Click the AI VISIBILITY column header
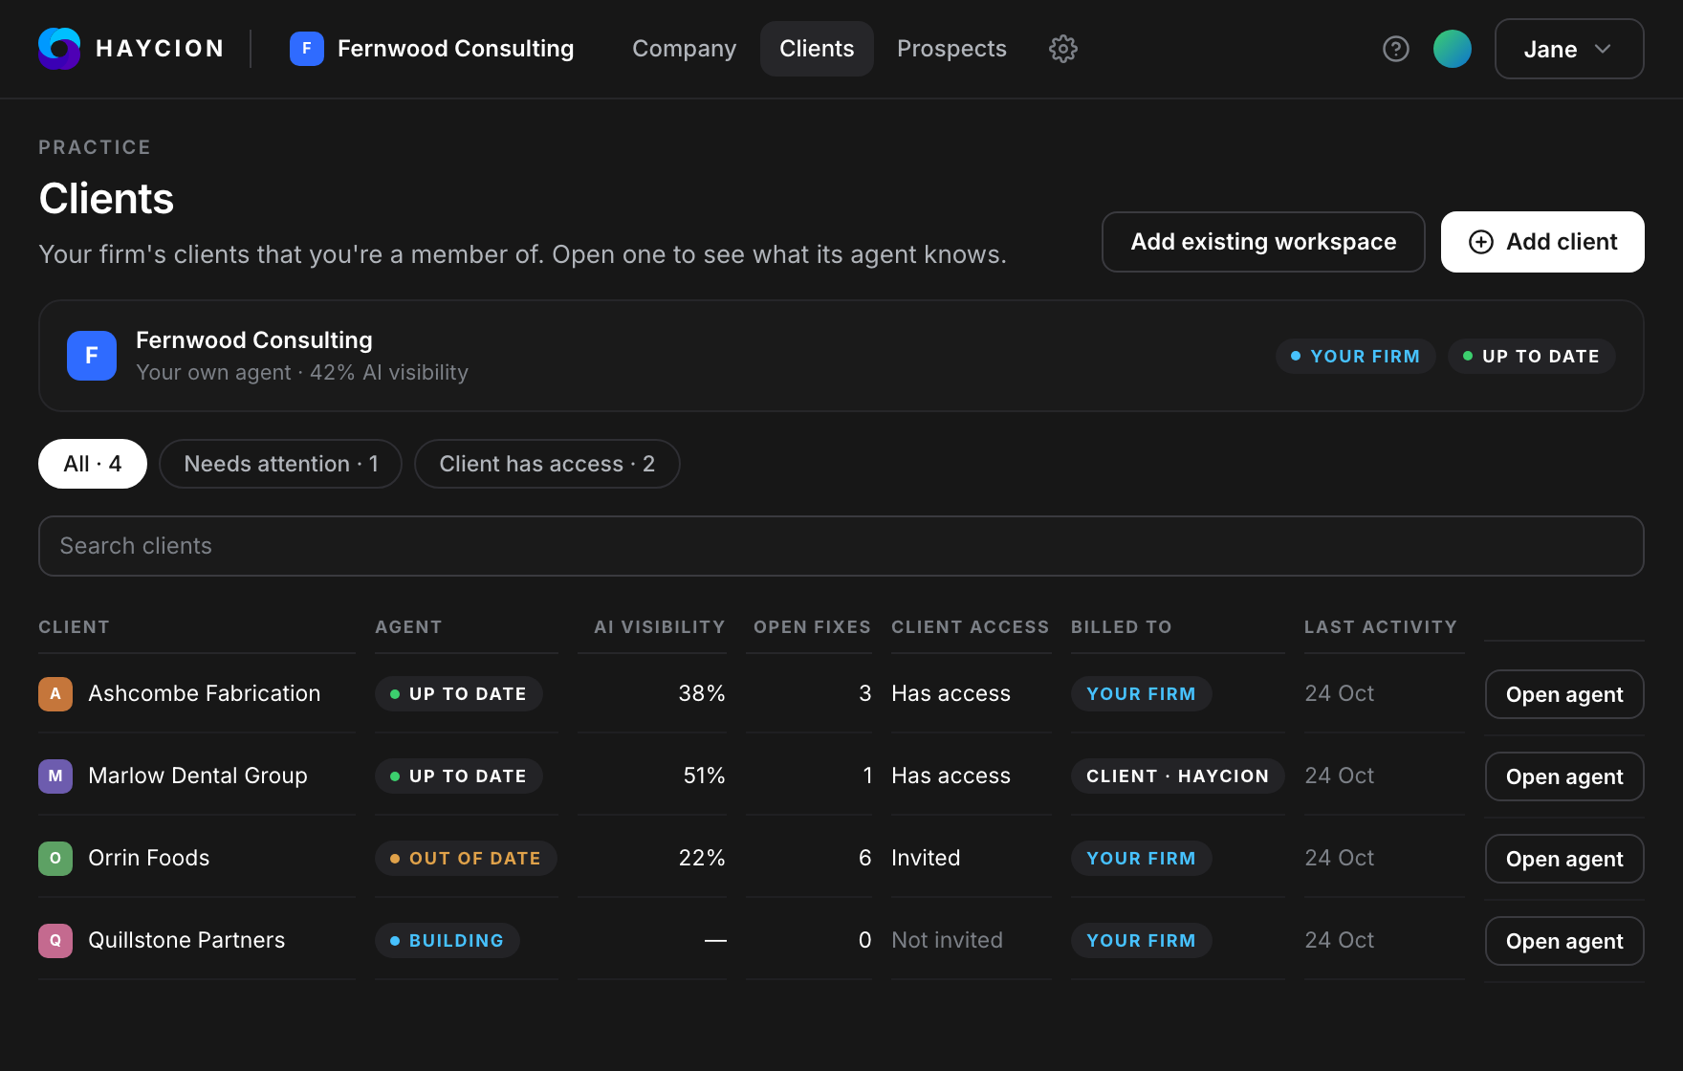 (x=659, y=627)
